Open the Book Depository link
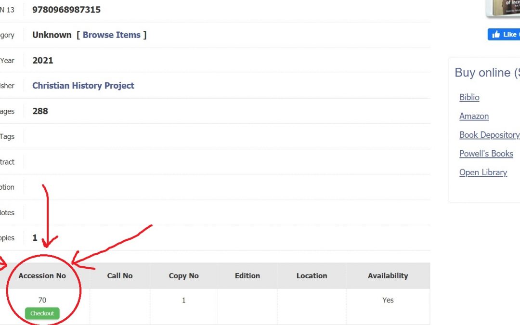The height and width of the screenshot is (325, 520). (x=489, y=135)
